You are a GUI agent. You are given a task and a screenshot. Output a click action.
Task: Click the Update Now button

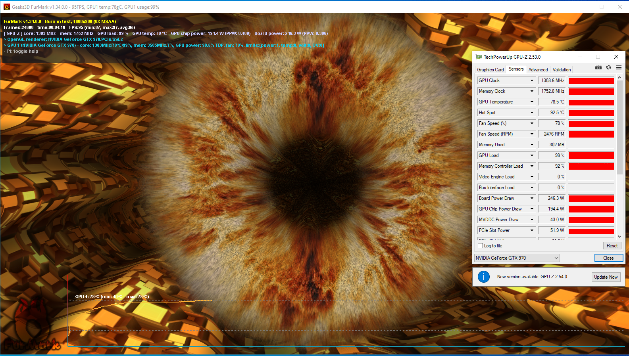point(606,277)
